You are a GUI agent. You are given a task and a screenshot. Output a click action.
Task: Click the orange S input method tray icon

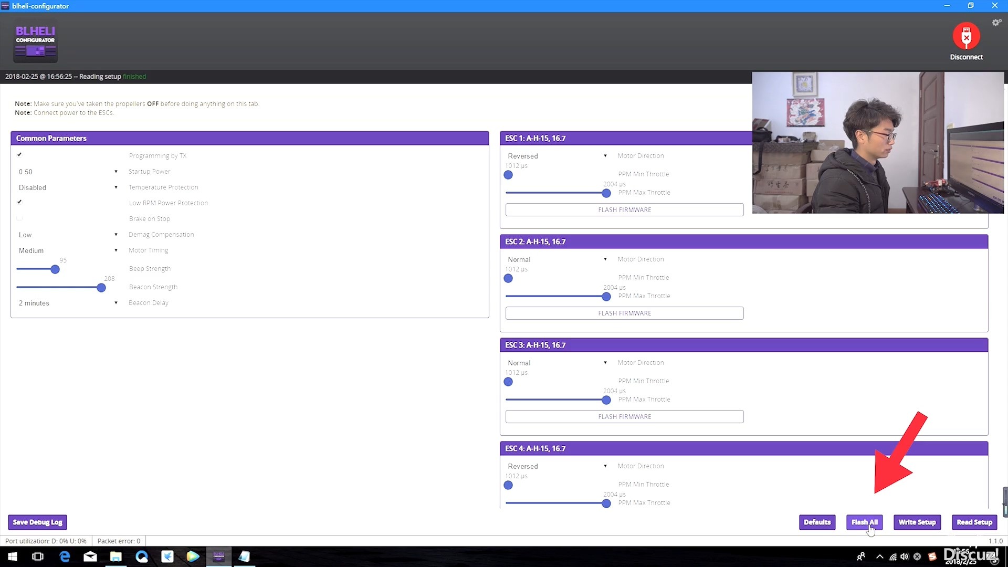932,556
